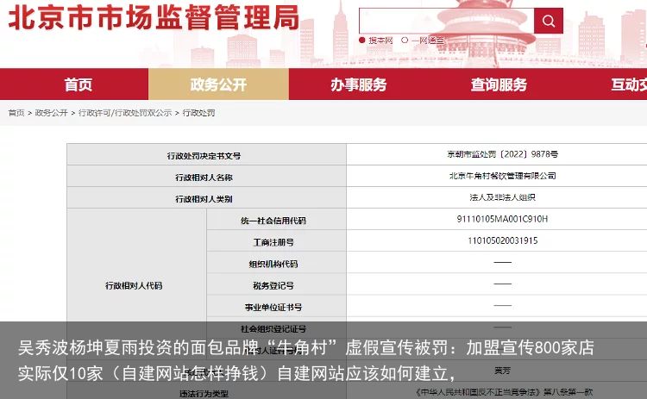Click 行政处罚 breadcrumb item
Viewport: 647px width, 399px height.
point(198,113)
